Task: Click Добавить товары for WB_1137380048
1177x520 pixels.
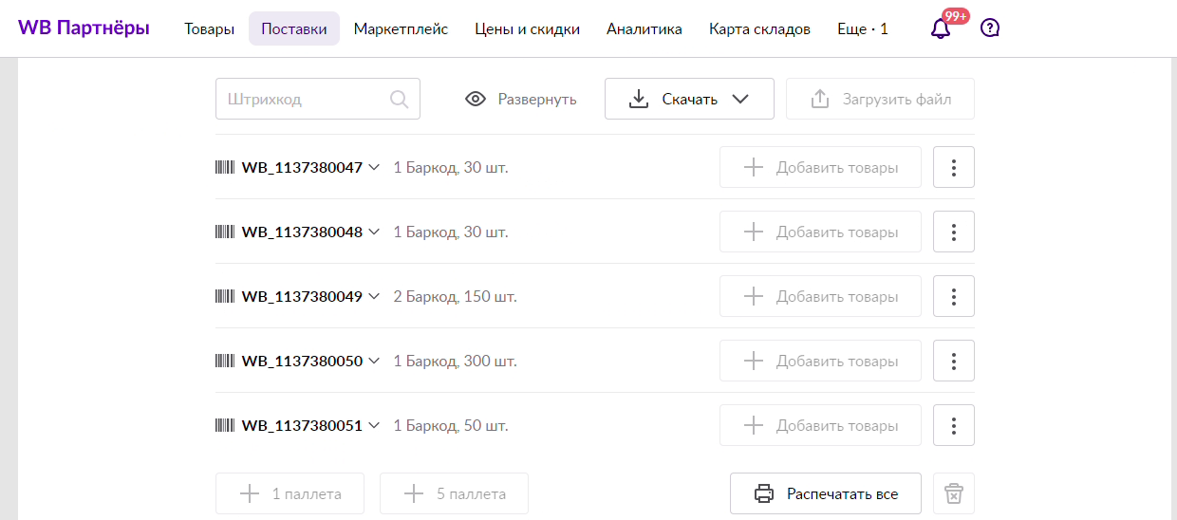Action: coord(820,232)
